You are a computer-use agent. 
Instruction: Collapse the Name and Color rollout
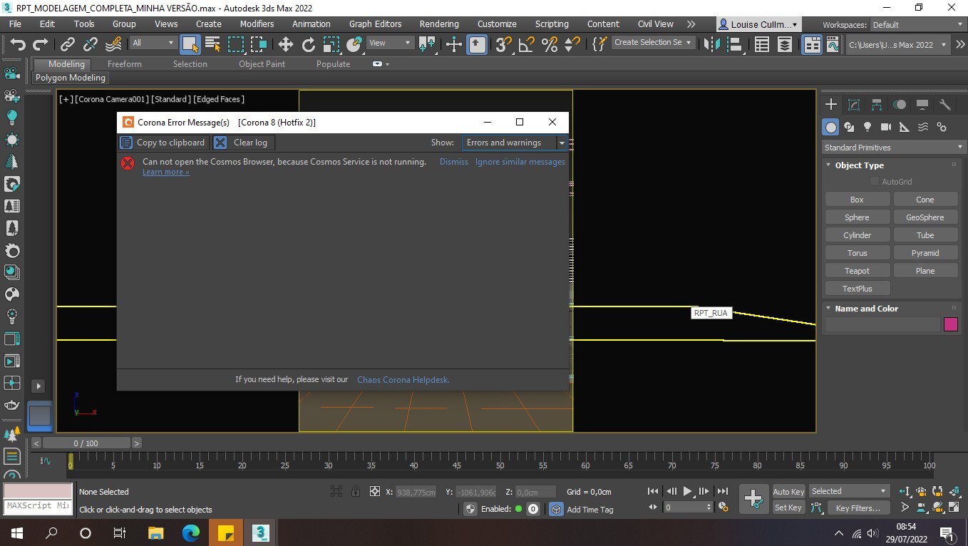(865, 309)
